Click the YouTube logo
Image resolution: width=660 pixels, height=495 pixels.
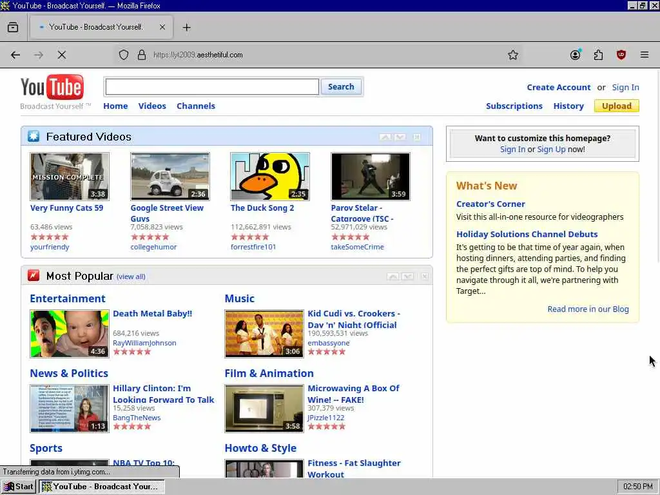[x=52, y=87]
